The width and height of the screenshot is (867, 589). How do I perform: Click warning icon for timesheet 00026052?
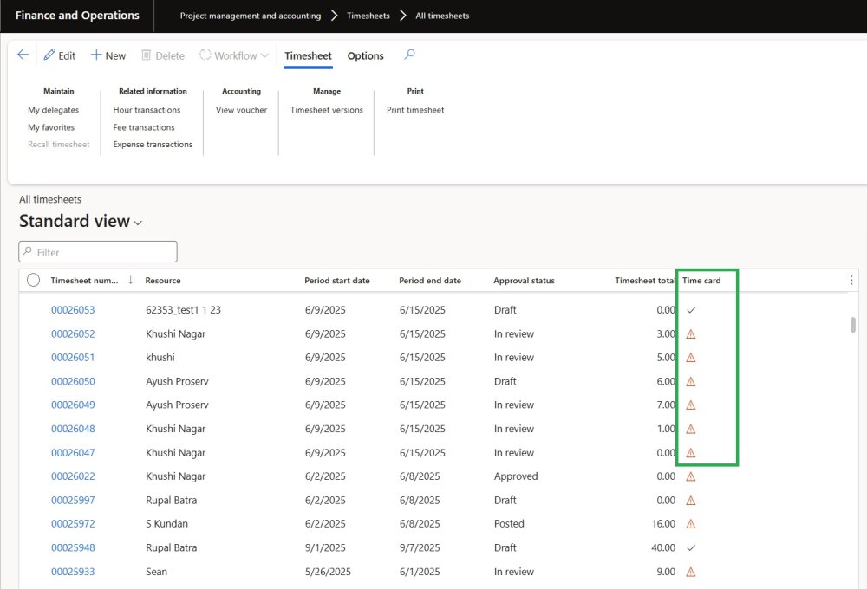(x=691, y=334)
